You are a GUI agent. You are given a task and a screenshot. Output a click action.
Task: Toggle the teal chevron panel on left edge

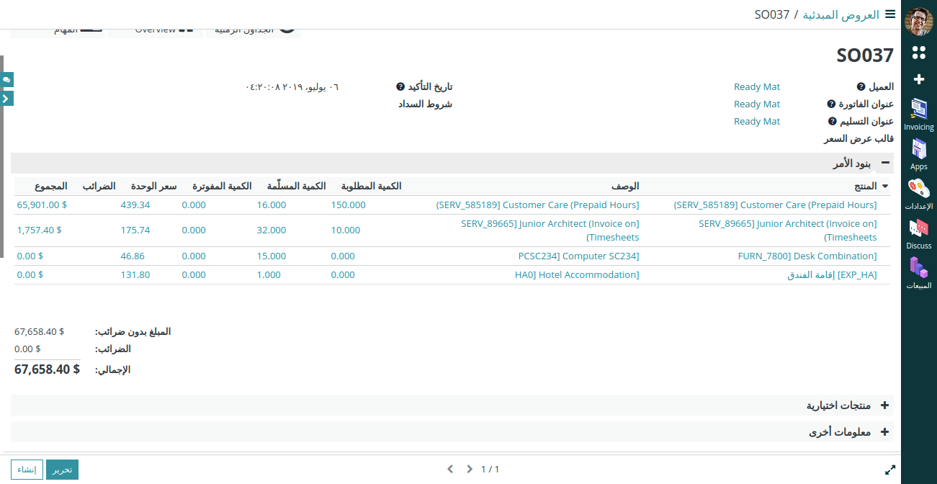[x=6, y=99]
